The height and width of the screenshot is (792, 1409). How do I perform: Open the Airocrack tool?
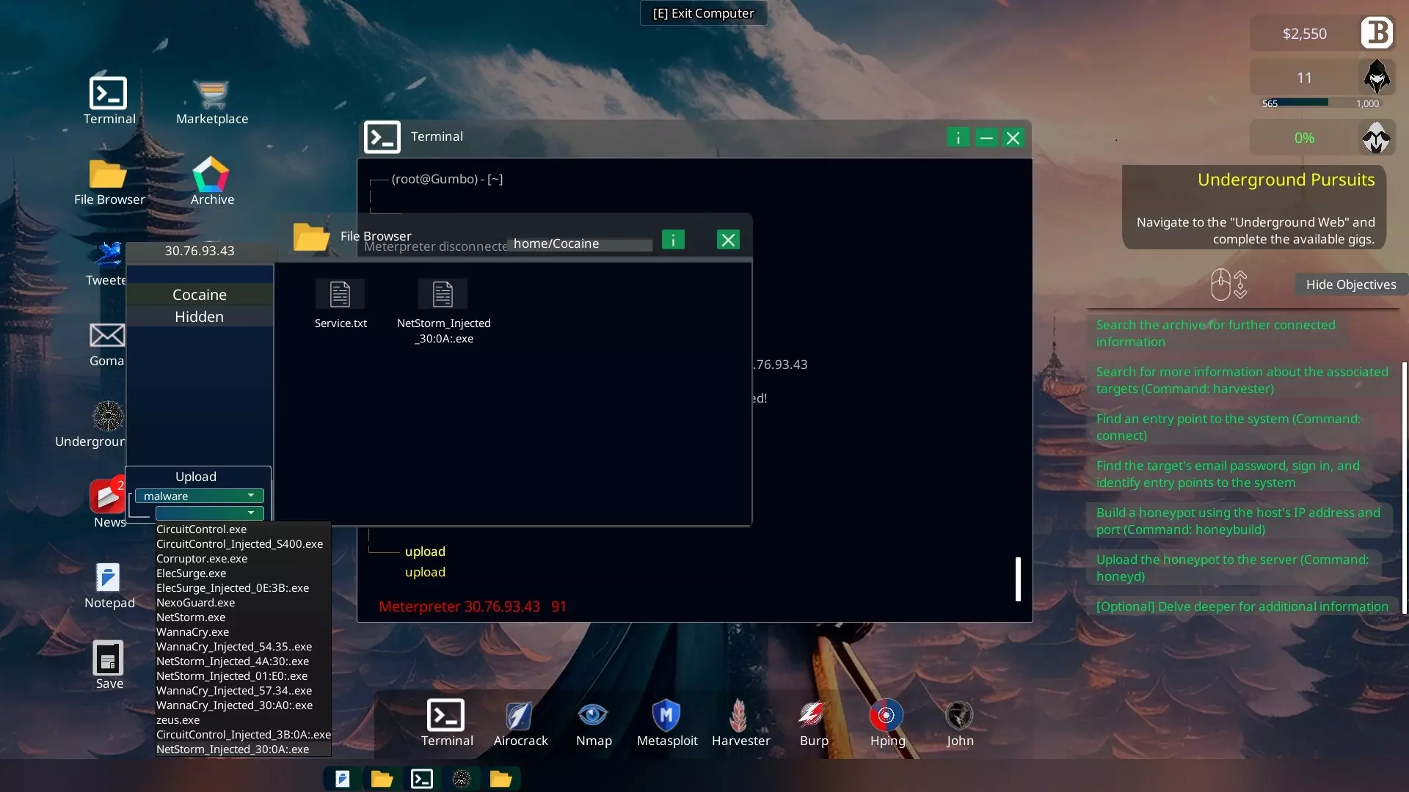click(520, 716)
